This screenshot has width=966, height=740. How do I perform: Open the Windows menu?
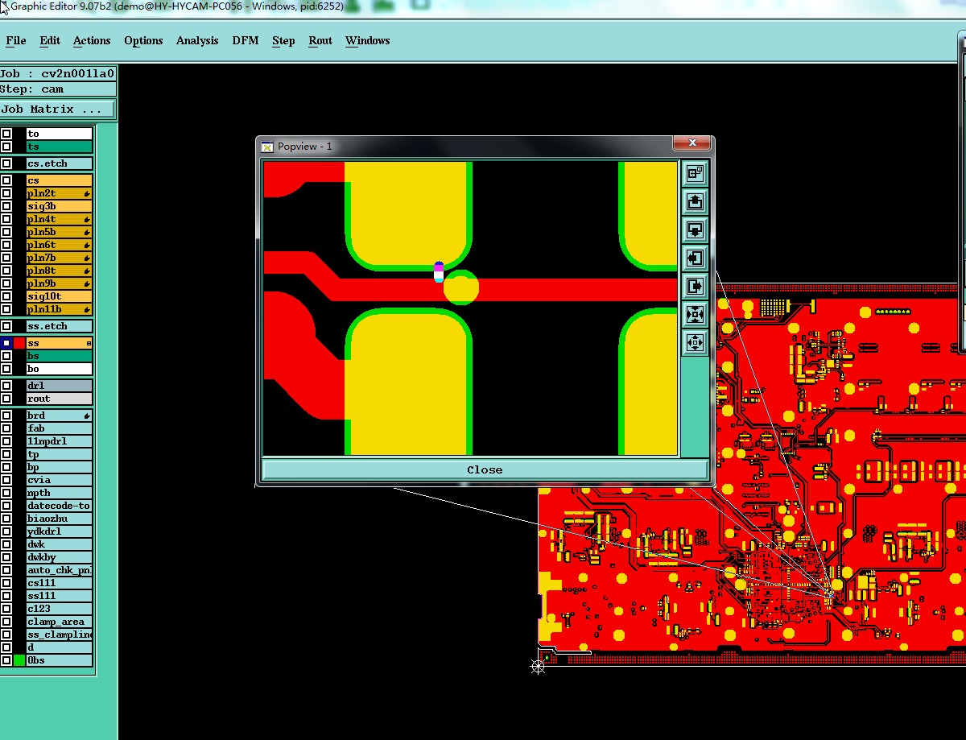pyautogui.click(x=368, y=40)
